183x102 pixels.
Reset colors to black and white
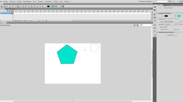(x=55, y=6)
